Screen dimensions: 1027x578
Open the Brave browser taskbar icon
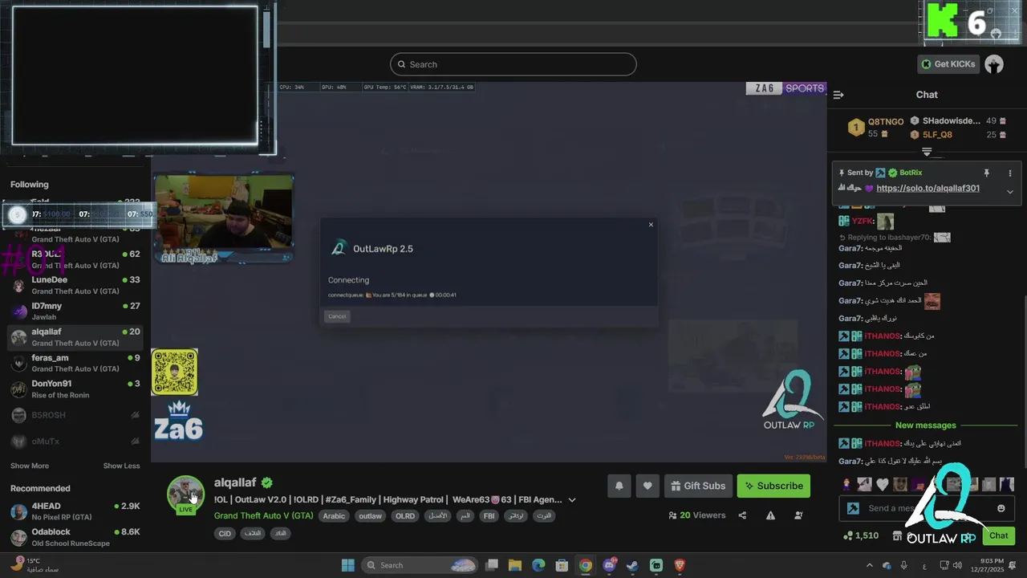point(680,565)
